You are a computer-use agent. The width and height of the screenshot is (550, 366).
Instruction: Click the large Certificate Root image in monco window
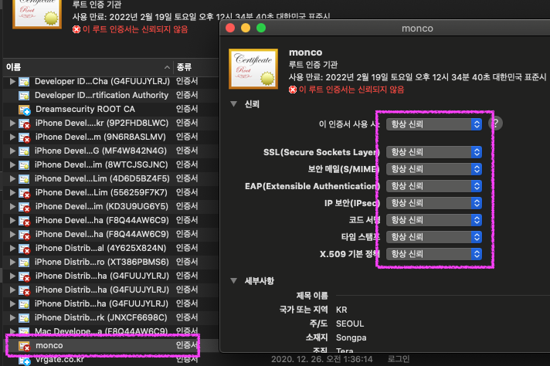coord(253,69)
